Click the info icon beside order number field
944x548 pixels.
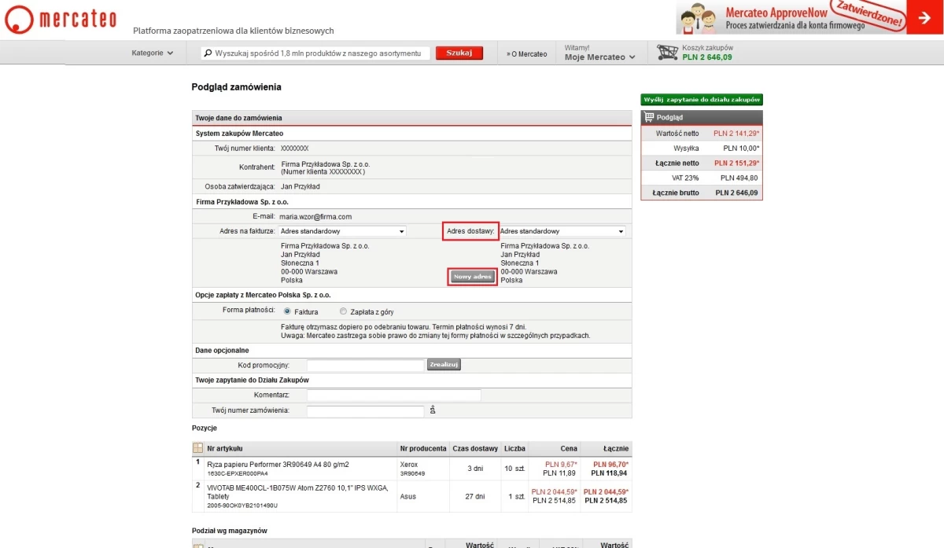click(432, 410)
